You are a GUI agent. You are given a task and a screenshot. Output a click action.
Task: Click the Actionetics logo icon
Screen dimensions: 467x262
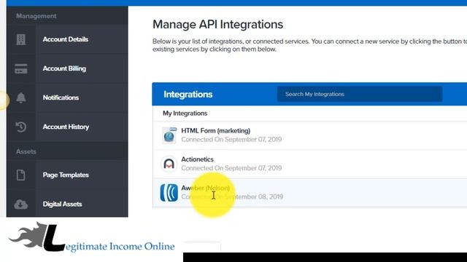pyautogui.click(x=169, y=164)
